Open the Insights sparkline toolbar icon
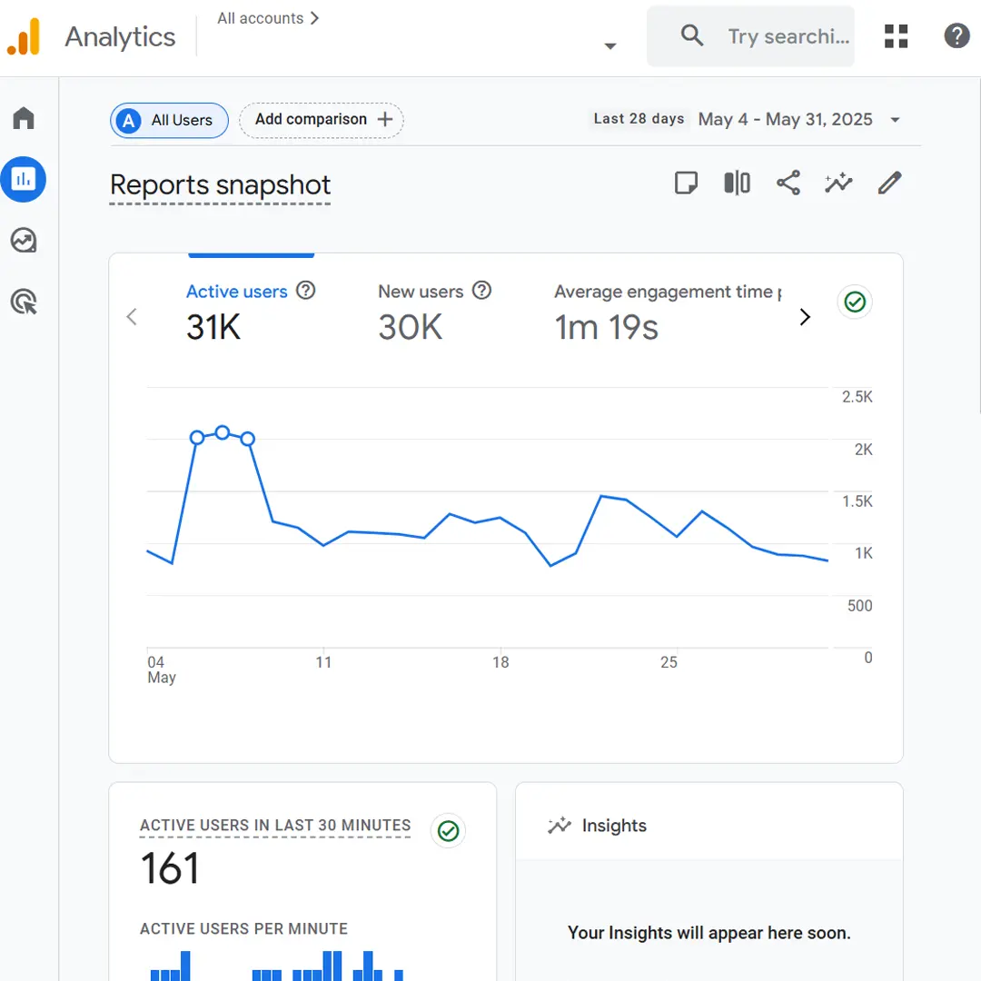The width and height of the screenshot is (981, 981). (838, 183)
